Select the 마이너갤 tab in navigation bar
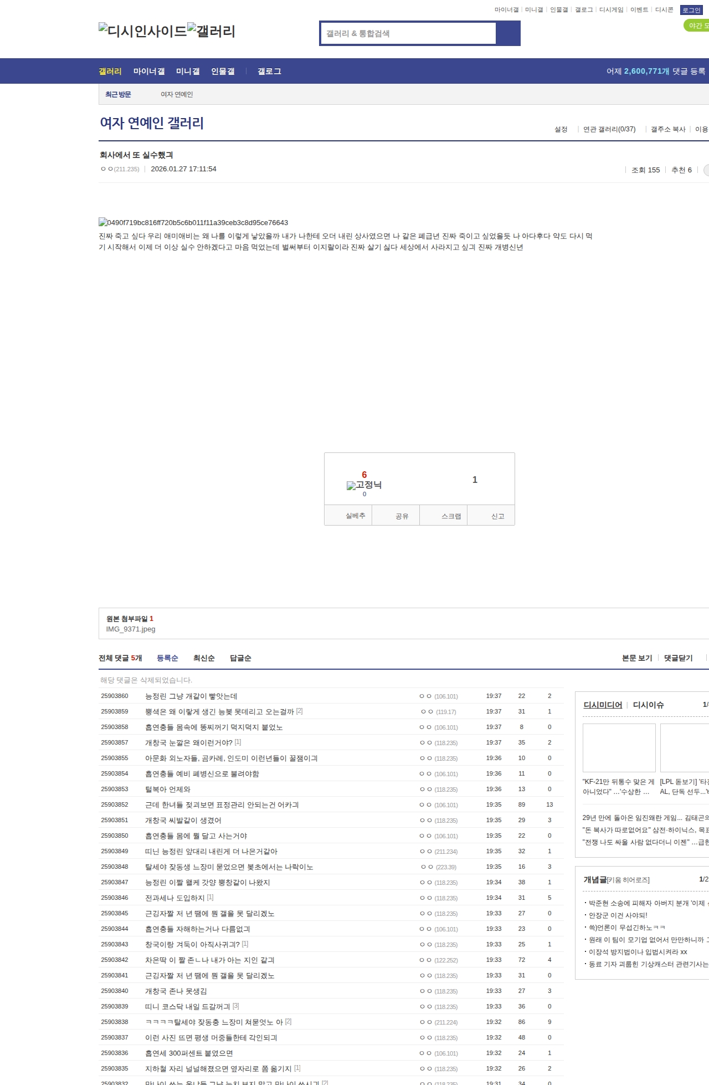Image resolution: width=709 pixels, height=1085 pixels. pos(149,72)
